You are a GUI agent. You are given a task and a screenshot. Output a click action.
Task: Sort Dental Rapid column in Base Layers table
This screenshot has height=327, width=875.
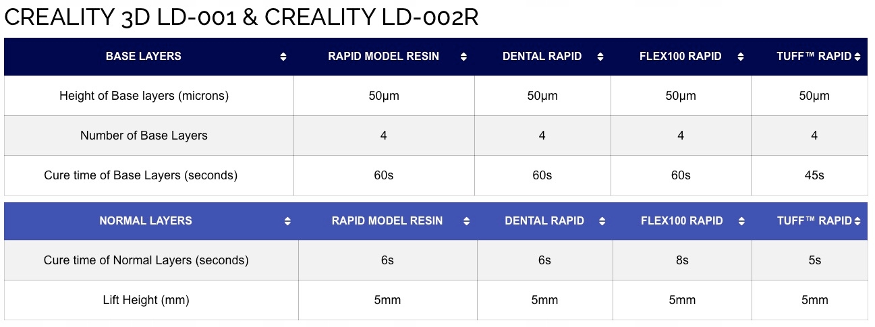tap(600, 57)
